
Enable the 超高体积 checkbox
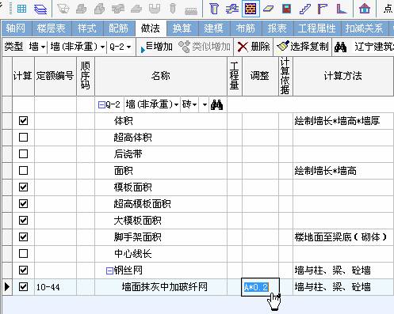tap(23, 137)
